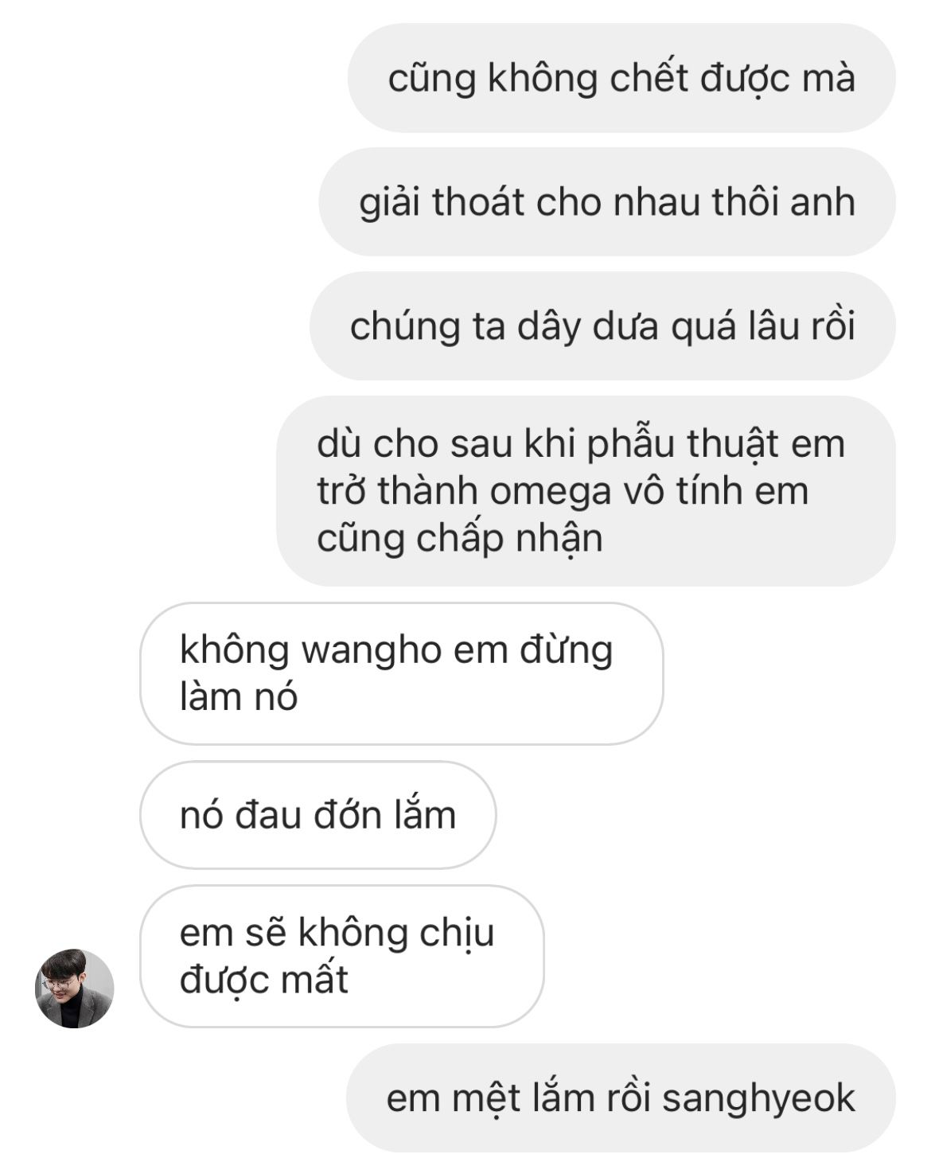Click the words 'phẫu thuật' in the sent message
The height and width of the screenshot is (1162, 931).
pos(673,444)
